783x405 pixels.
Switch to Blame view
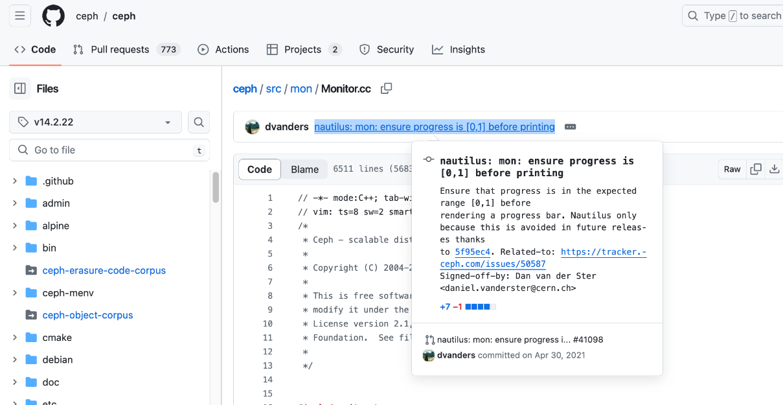[304, 169]
